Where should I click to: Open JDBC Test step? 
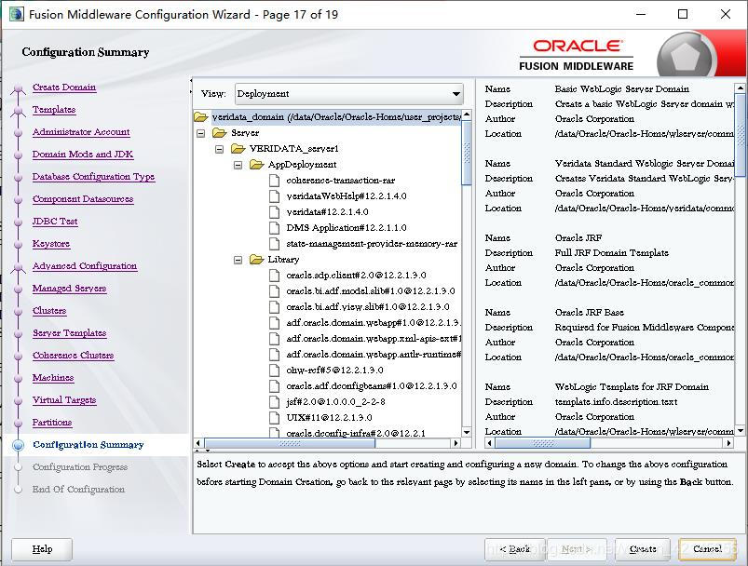pyautogui.click(x=55, y=222)
